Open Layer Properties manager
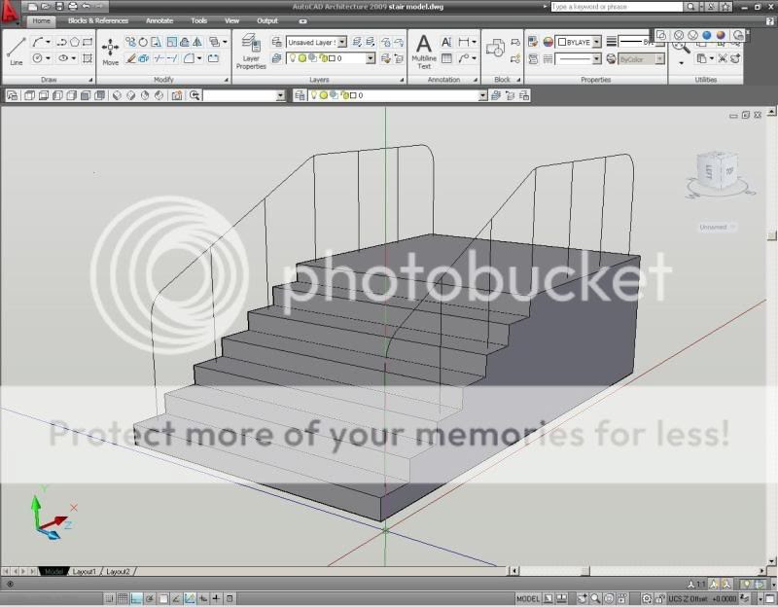 coord(251,53)
